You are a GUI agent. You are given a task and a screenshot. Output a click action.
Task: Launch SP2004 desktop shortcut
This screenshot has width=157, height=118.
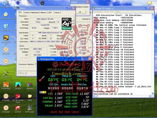[x=18, y=86]
